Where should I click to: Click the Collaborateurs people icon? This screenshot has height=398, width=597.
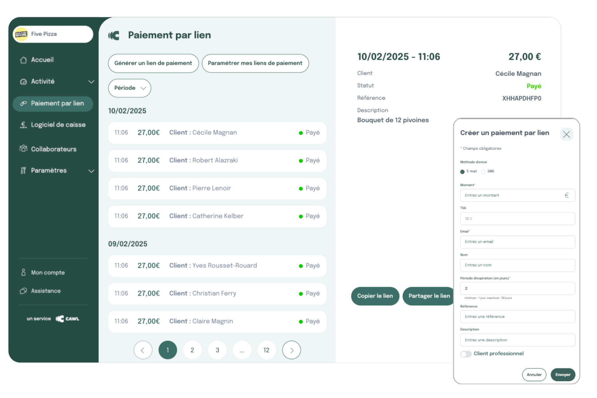click(23, 148)
